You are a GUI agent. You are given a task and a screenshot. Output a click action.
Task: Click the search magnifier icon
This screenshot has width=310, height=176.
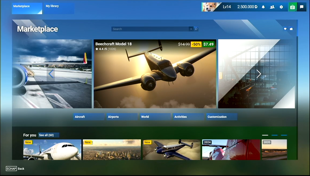[x=196, y=29]
